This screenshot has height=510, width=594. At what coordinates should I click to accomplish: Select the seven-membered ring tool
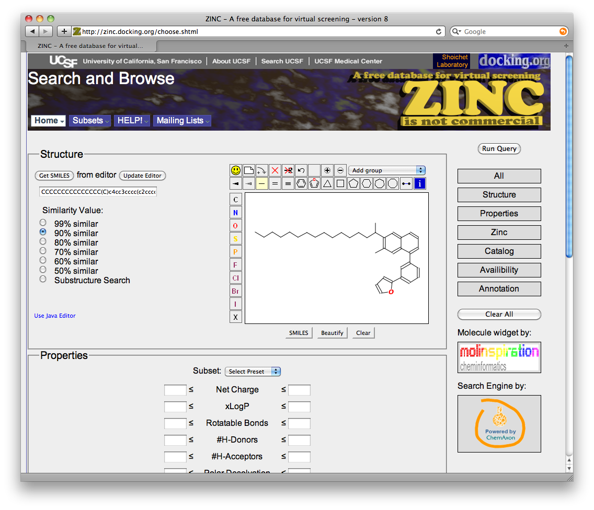pyautogui.click(x=380, y=183)
